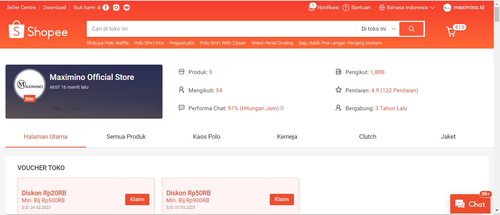
Task: Click the Performa Chat bubble icon
Action: 181,108
